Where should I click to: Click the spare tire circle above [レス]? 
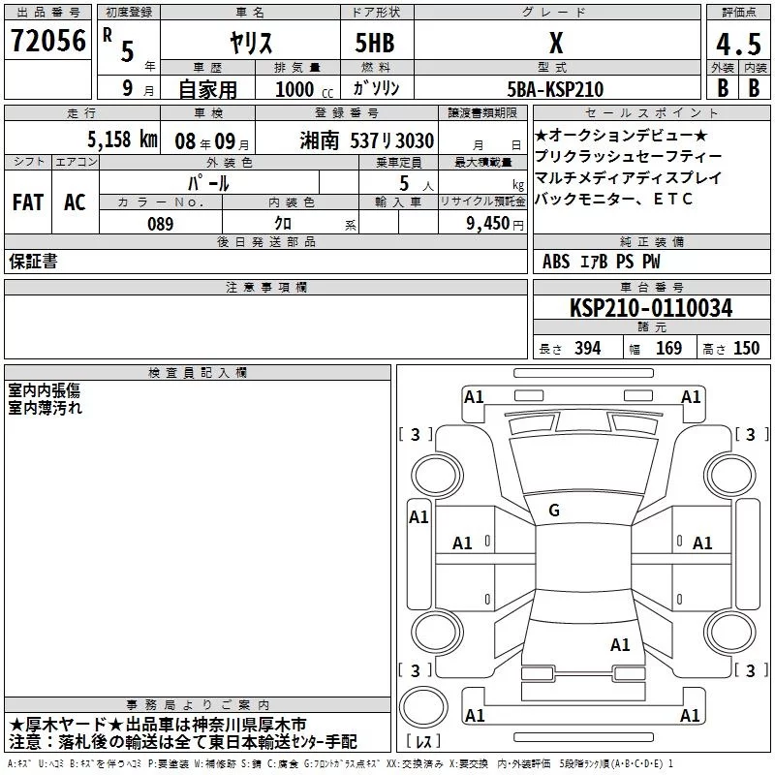click(423, 706)
